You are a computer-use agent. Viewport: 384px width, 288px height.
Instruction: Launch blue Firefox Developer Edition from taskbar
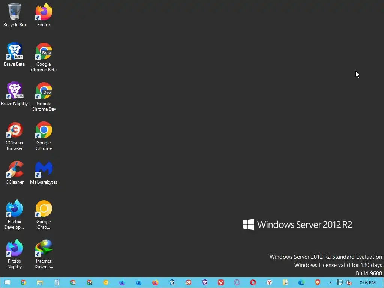pyautogui.click(x=138, y=283)
